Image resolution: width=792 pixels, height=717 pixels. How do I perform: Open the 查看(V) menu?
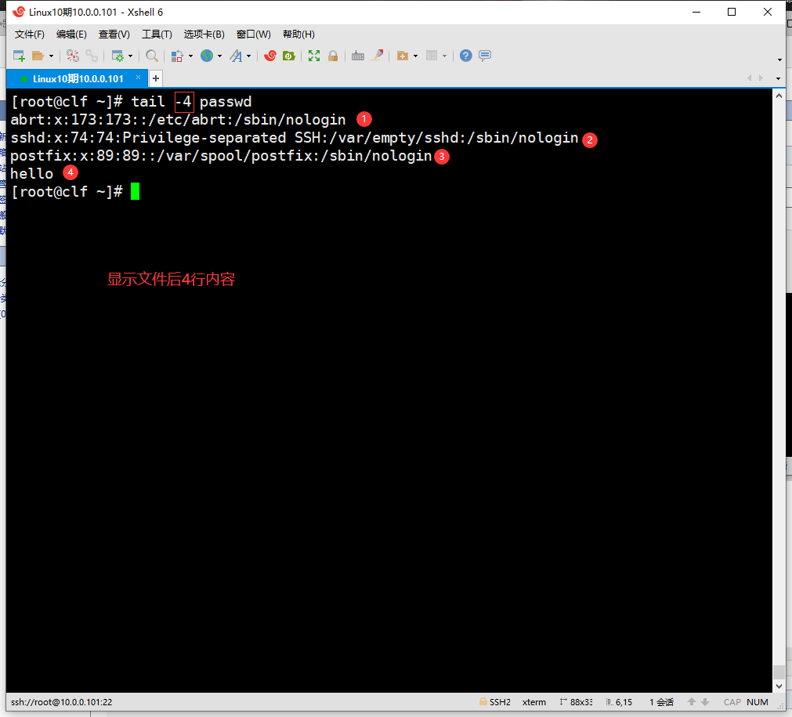point(114,34)
